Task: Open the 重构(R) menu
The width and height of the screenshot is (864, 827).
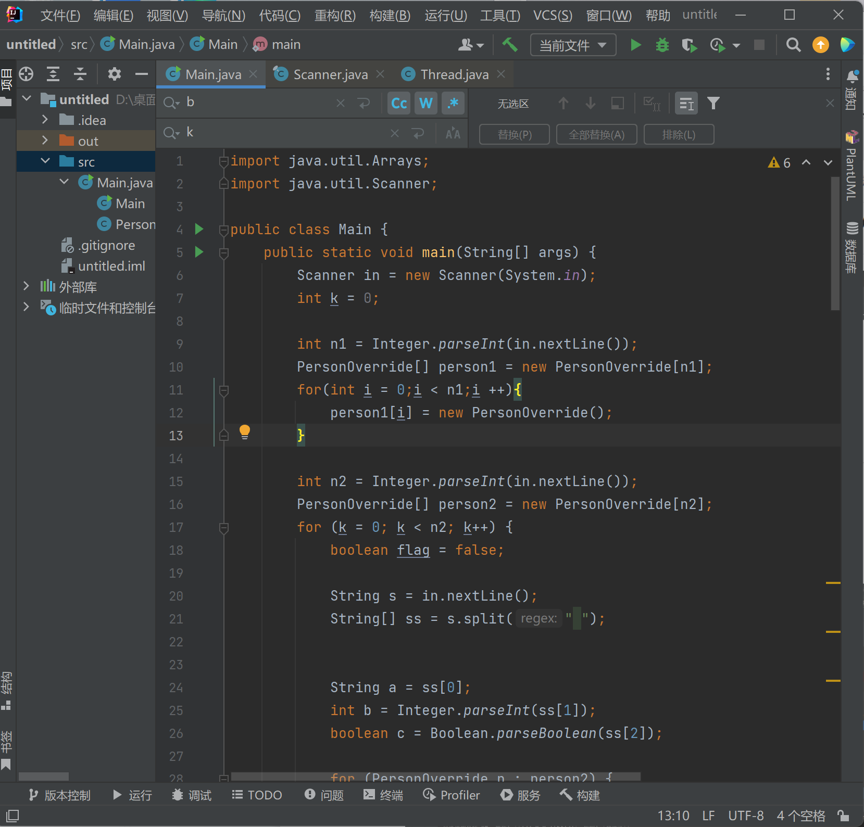Action: point(335,16)
